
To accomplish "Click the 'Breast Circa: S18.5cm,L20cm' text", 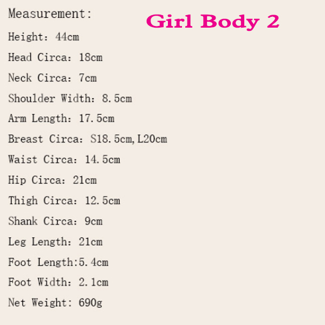I will tap(88, 139).
